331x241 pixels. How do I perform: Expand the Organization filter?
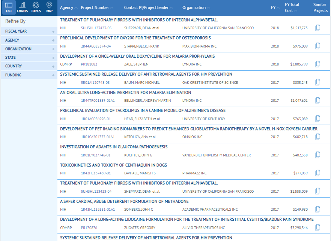[x=29, y=49]
